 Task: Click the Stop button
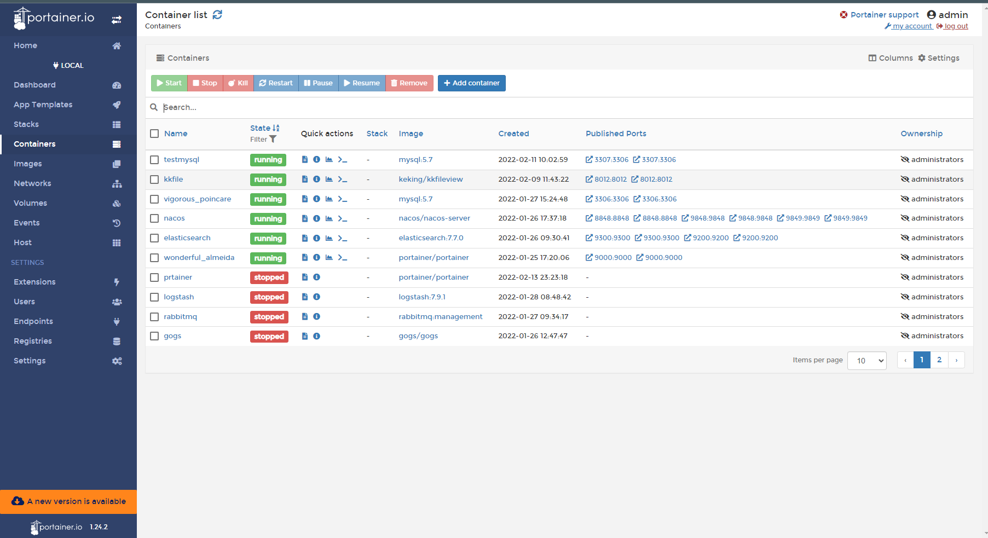[205, 83]
